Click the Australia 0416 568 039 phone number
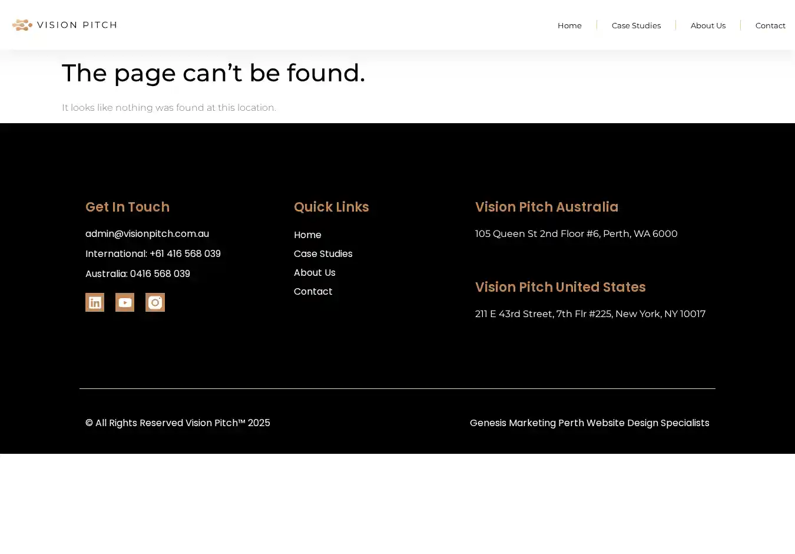This screenshot has width=795, height=554. pos(138,274)
